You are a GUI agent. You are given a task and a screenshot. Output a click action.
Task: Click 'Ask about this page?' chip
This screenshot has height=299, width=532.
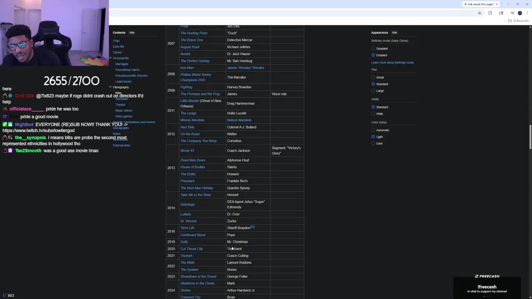pyautogui.click(x=479, y=4)
